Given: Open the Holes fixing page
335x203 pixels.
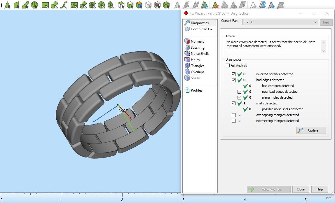Looking at the screenshot, I should pyautogui.click(x=192, y=60).
